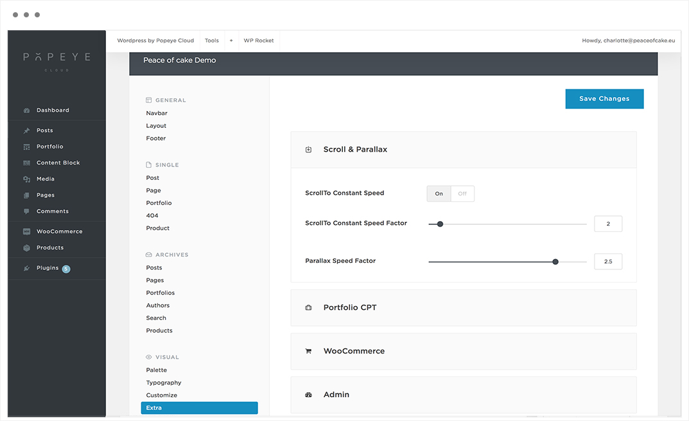
Task: Click the Popeye Cloud logo
Action: (x=57, y=62)
